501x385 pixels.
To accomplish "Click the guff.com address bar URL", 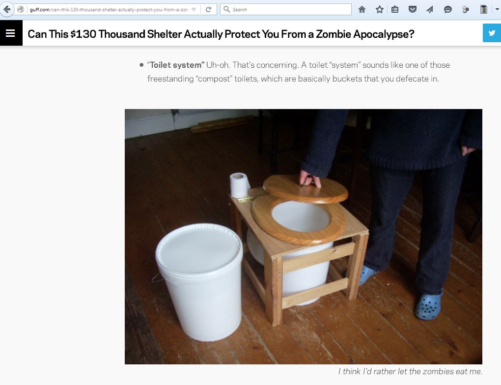I will pyautogui.click(x=109, y=10).
